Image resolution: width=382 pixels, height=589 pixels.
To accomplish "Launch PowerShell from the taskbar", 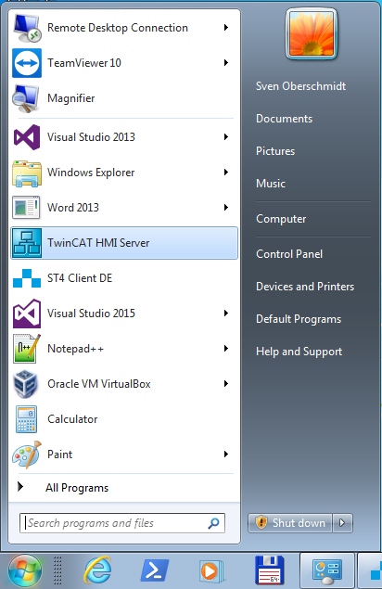I will click(x=155, y=570).
